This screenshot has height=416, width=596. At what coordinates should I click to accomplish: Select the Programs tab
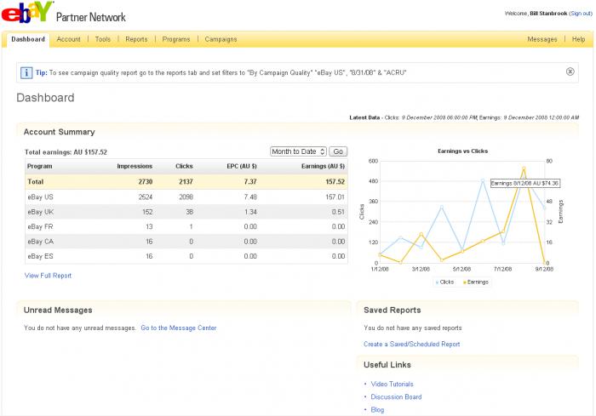coord(176,39)
